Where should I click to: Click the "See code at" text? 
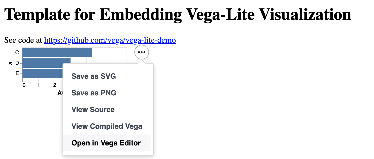tap(23, 40)
